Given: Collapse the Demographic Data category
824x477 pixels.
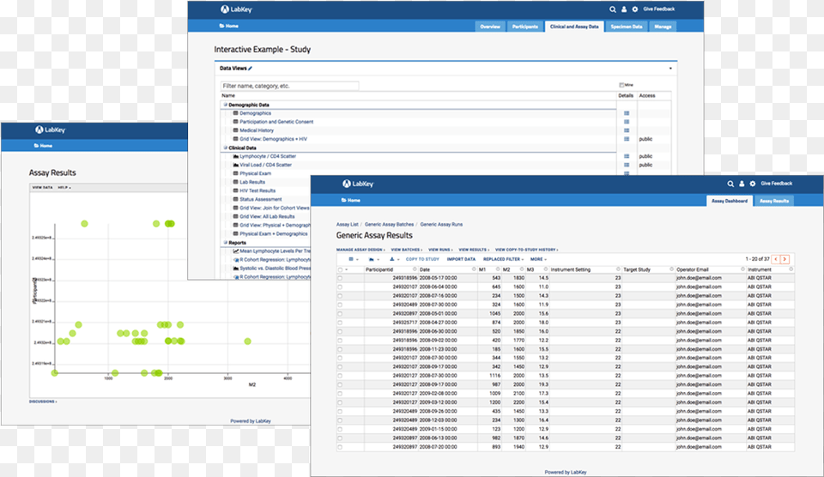Looking at the screenshot, I should pos(224,105).
